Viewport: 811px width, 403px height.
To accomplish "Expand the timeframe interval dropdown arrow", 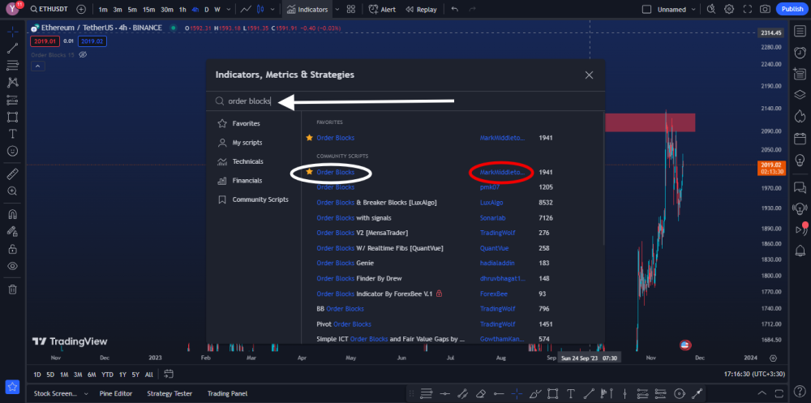I will (x=228, y=9).
